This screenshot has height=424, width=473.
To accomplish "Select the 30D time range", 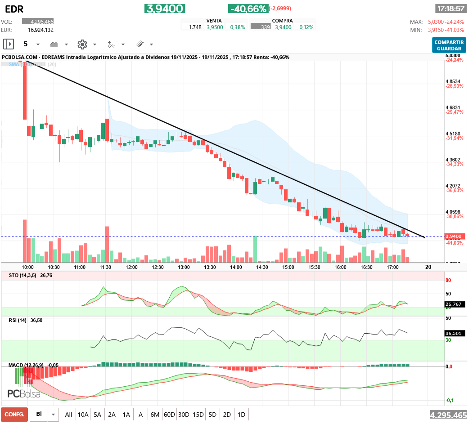I will pos(184,415).
